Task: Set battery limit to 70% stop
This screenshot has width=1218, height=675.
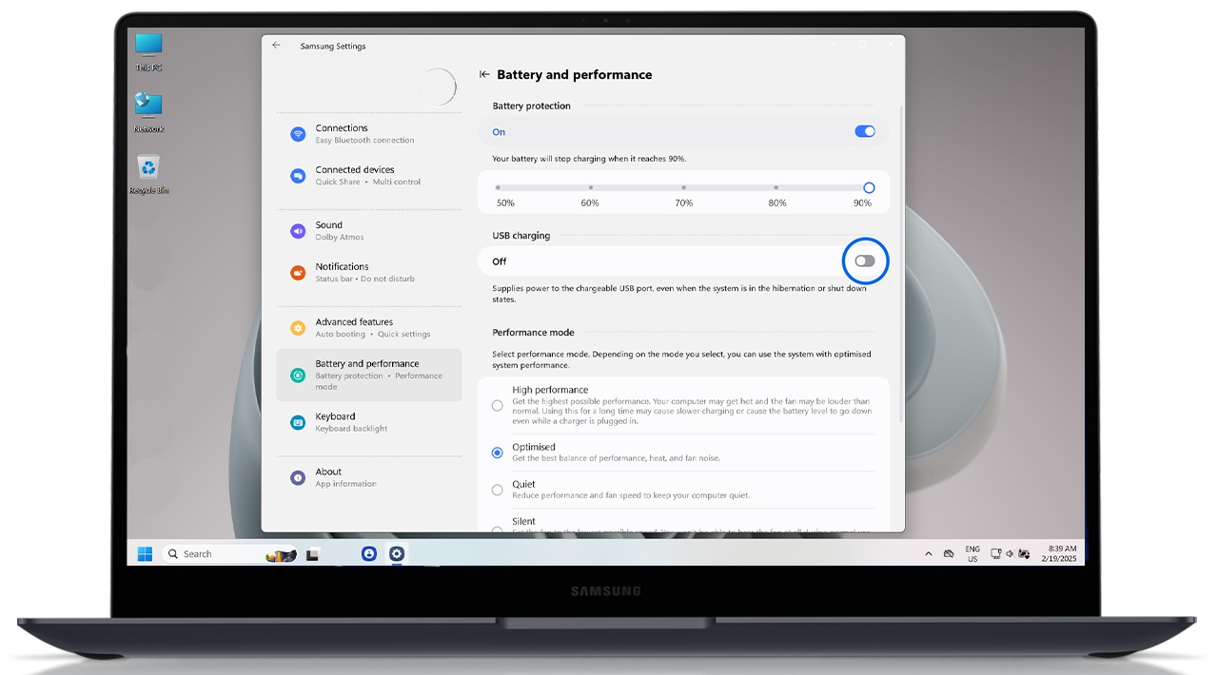Action: coord(683,187)
